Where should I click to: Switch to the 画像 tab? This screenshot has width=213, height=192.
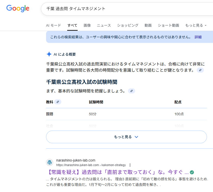(x=87, y=25)
